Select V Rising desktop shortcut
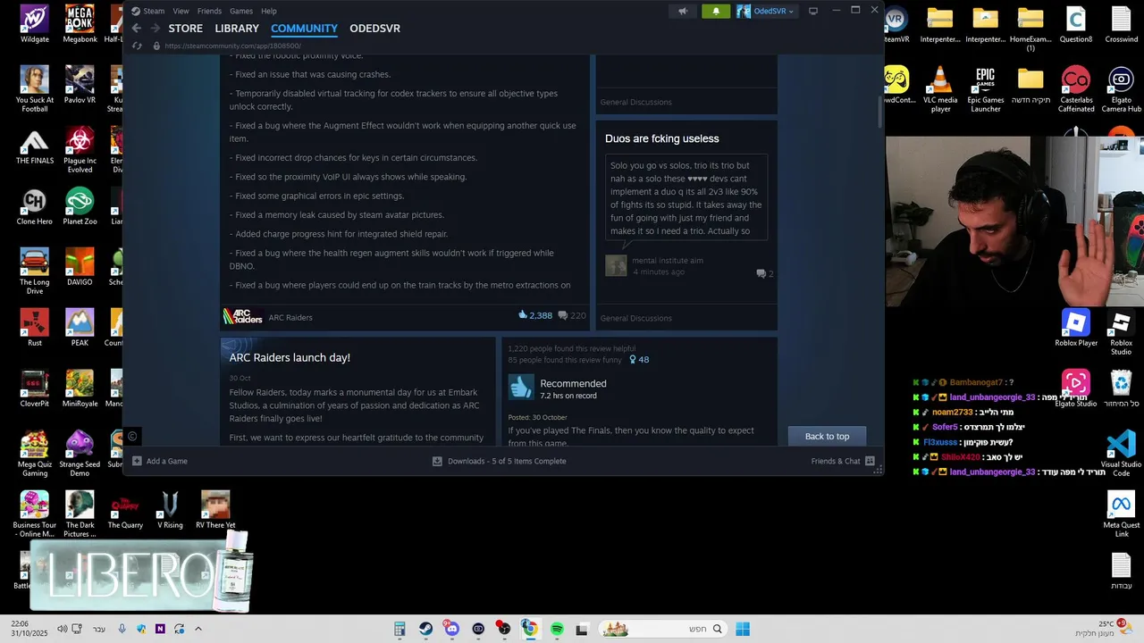 click(170, 510)
